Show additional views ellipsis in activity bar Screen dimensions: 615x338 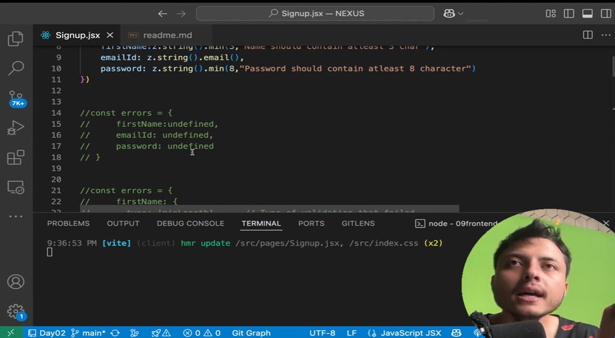[x=16, y=217]
